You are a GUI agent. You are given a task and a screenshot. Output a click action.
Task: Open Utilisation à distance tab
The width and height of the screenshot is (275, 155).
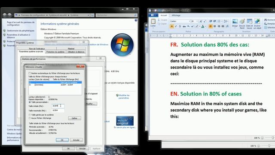click(x=76, y=52)
